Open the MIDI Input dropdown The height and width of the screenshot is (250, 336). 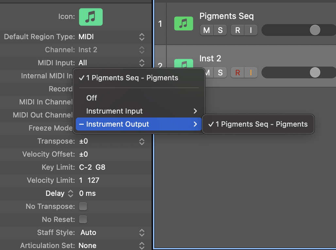click(111, 63)
